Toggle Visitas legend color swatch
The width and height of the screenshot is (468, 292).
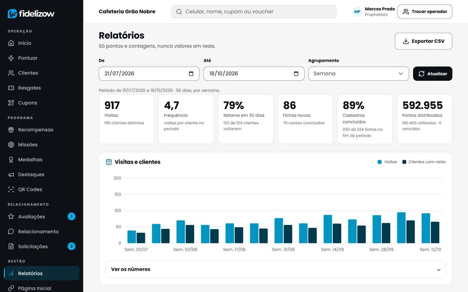coord(379,162)
